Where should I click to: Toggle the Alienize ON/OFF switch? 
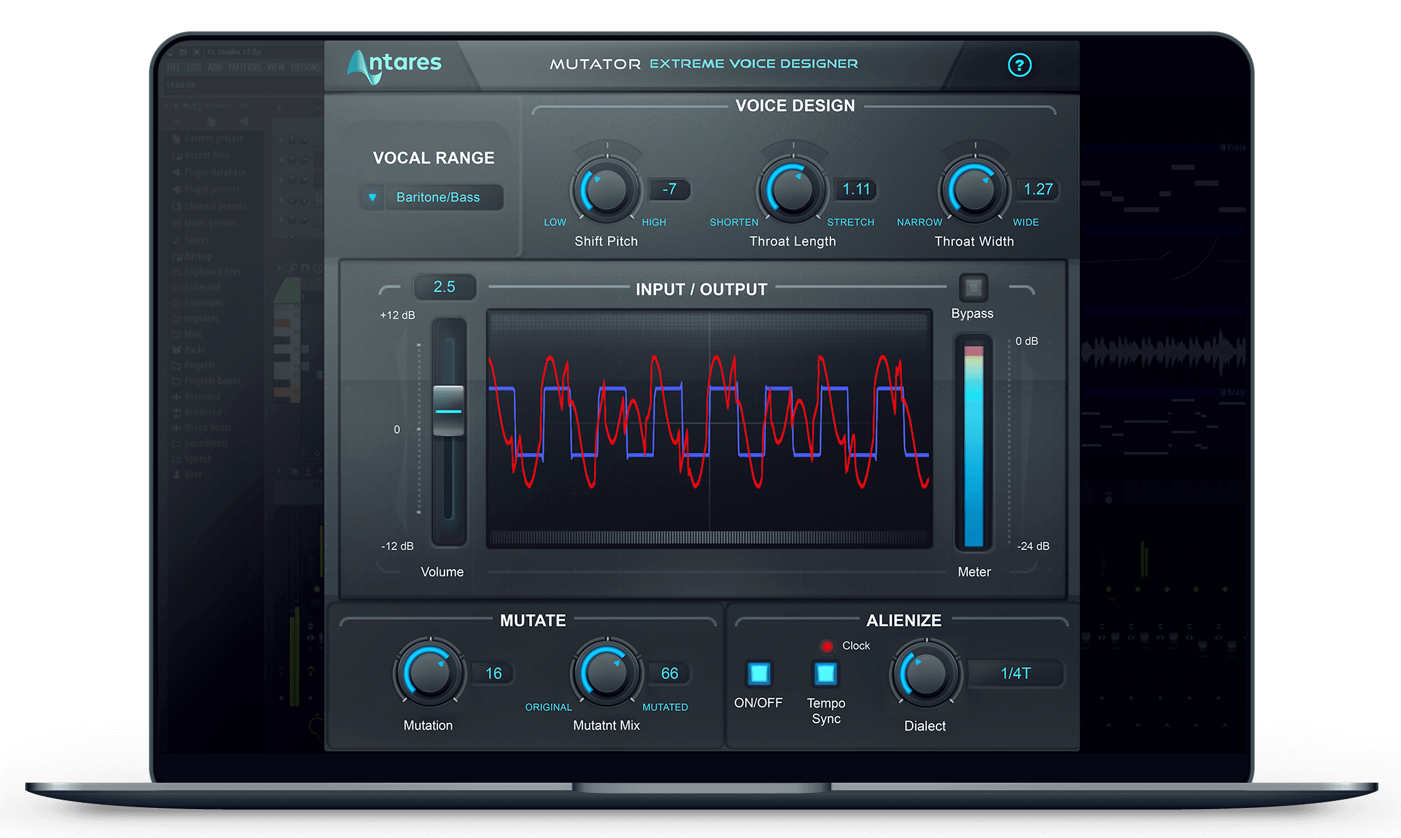[759, 674]
